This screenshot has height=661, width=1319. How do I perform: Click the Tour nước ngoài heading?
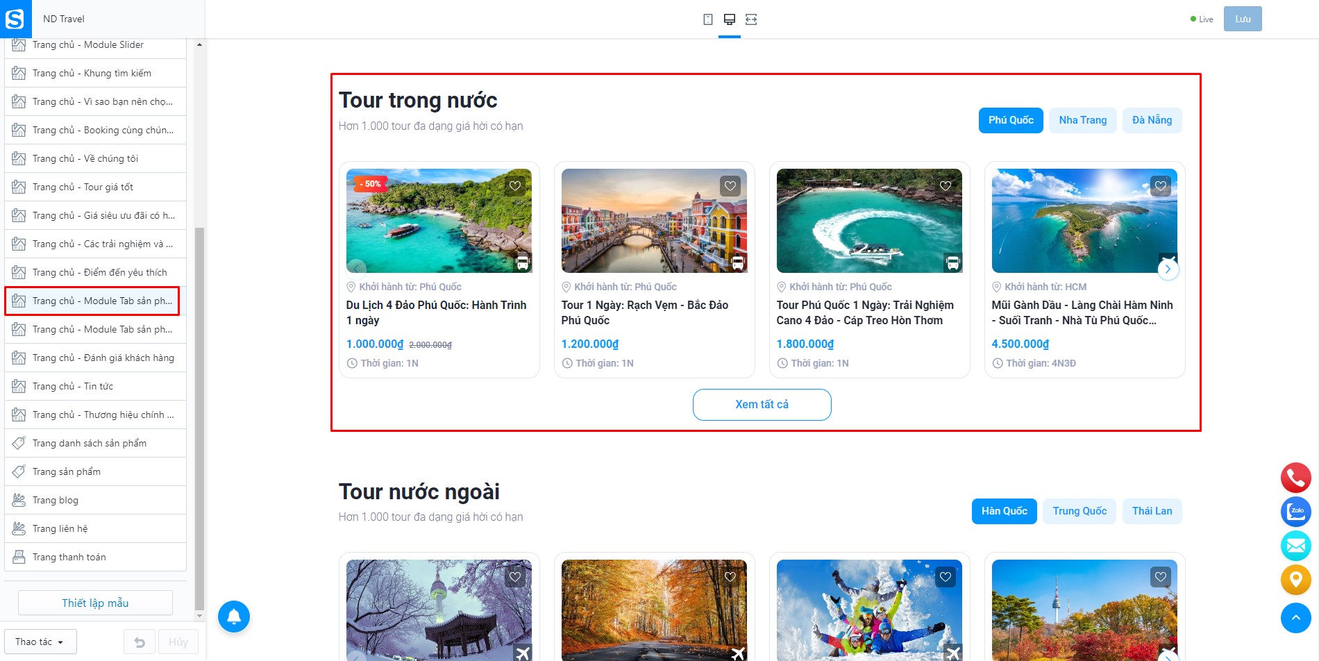pyautogui.click(x=419, y=492)
